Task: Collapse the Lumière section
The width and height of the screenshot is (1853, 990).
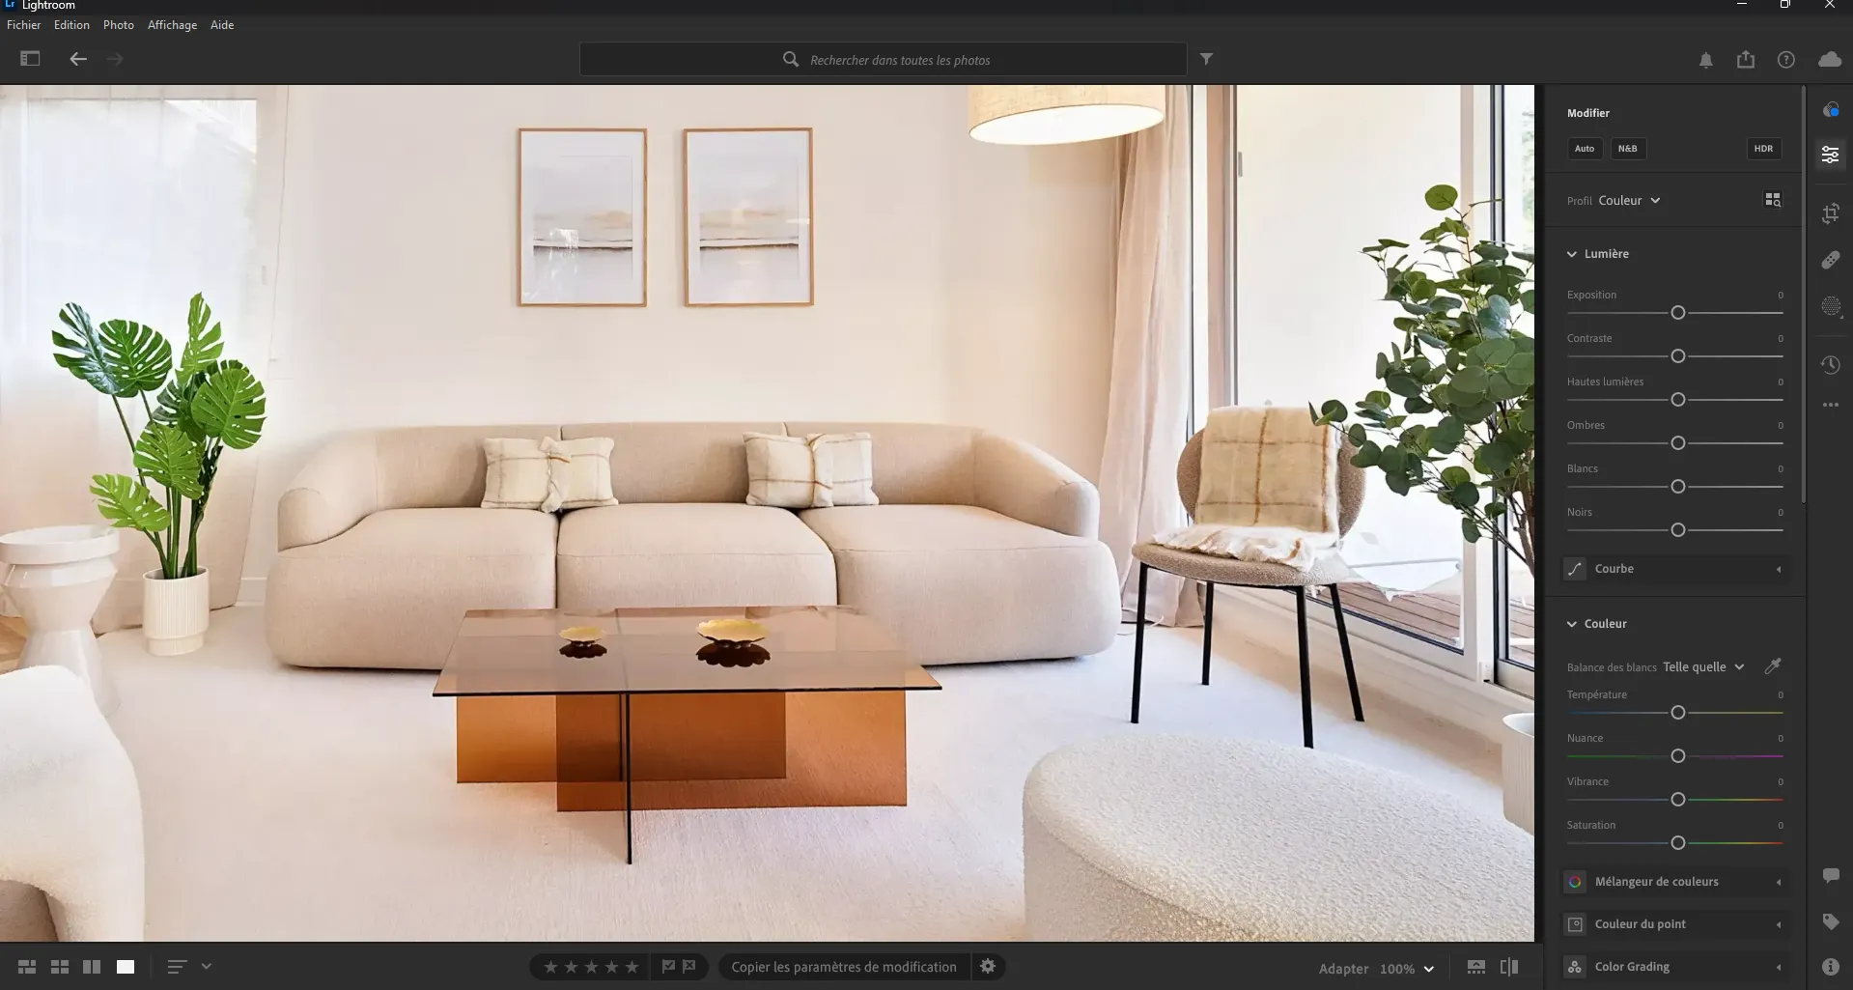Action: click(1572, 254)
